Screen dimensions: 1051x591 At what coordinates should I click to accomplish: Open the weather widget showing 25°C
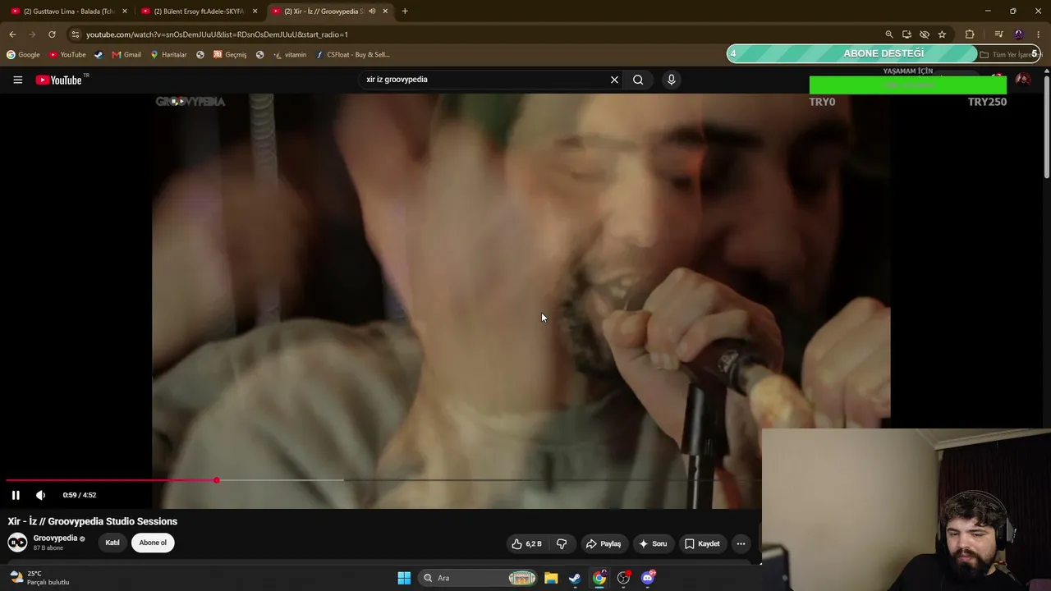(39, 578)
